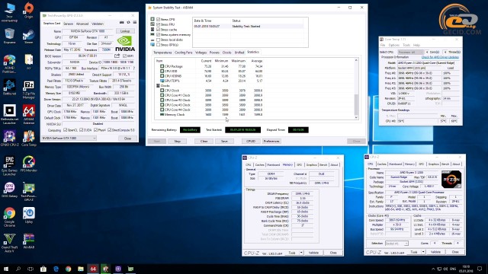Uncheck the Stress FPU checkbox
Image resolution: width=488 pixels, height=274 pixels.
coord(158,24)
